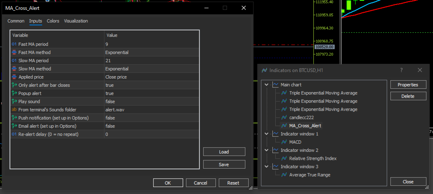Select the Slow MA period integer type icon
This screenshot has width=433, height=194.
[x=14, y=61]
